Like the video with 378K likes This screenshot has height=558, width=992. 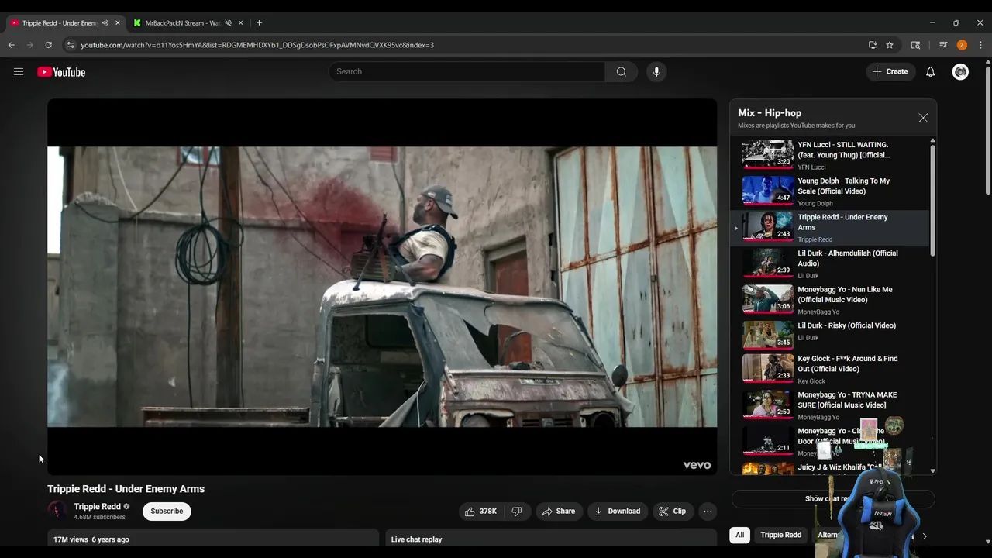click(480, 511)
